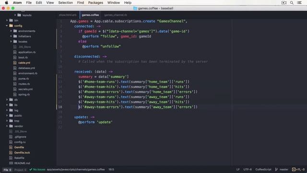Open the Notification Center list icon
This screenshot has width=307, height=173.
(299, 2)
